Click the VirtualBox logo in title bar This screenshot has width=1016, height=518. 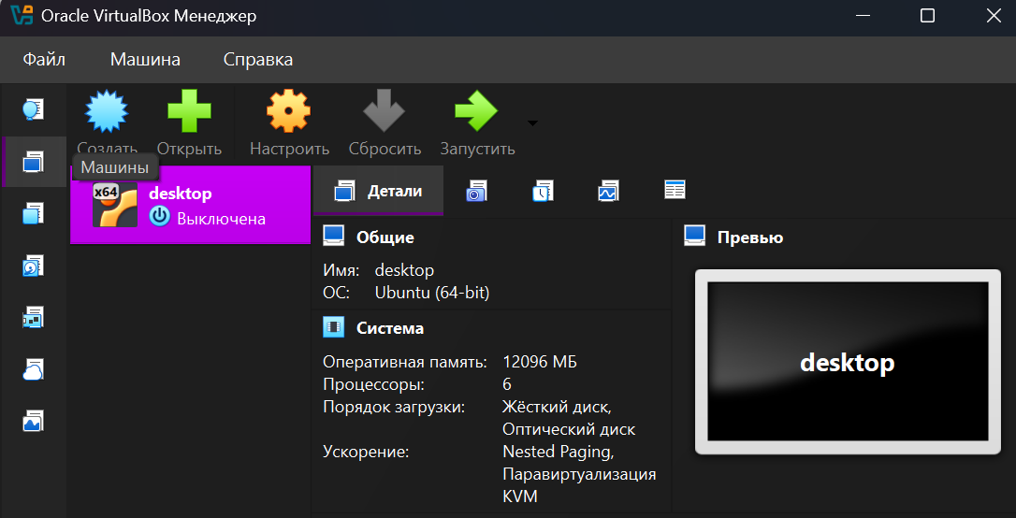coord(22,15)
